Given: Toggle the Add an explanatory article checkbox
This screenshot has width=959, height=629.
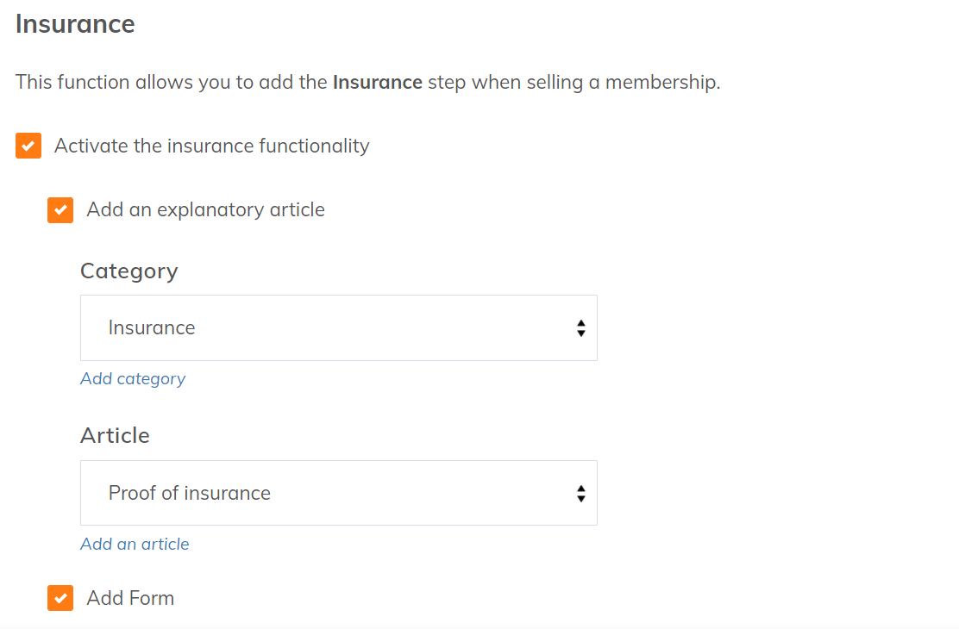Looking at the screenshot, I should tap(60, 209).
